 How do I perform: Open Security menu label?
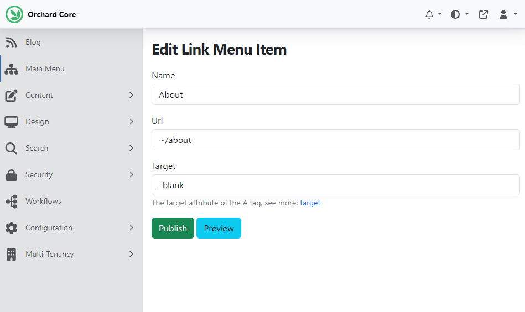coord(39,174)
